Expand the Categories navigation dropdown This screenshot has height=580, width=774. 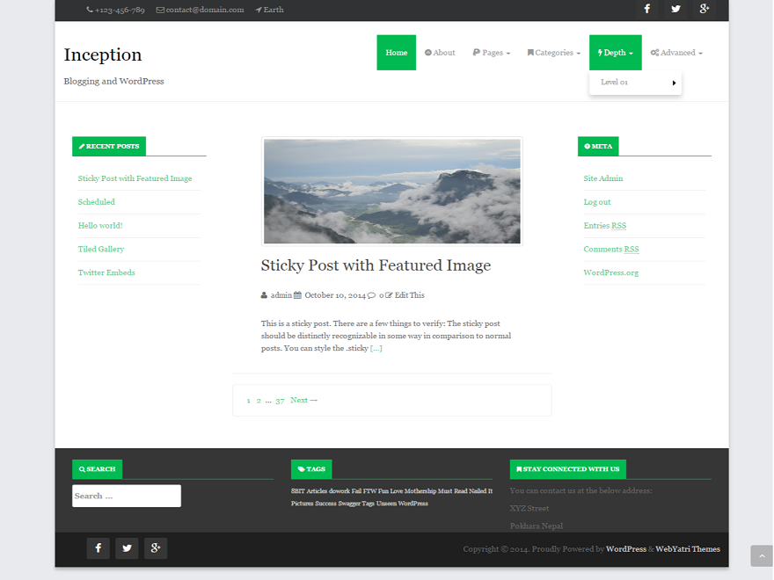pos(553,52)
